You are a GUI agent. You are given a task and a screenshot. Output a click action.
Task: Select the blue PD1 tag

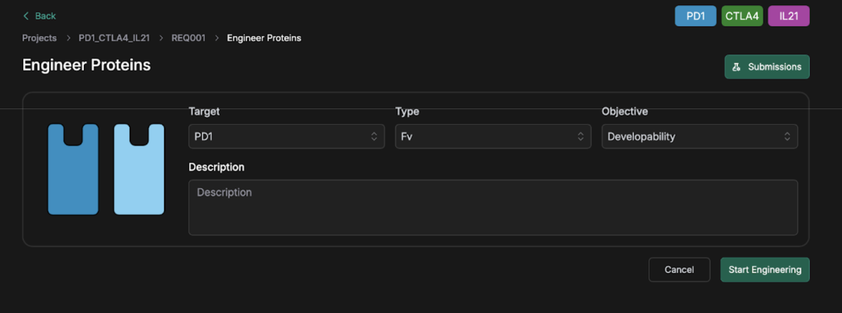pos(695,16)
